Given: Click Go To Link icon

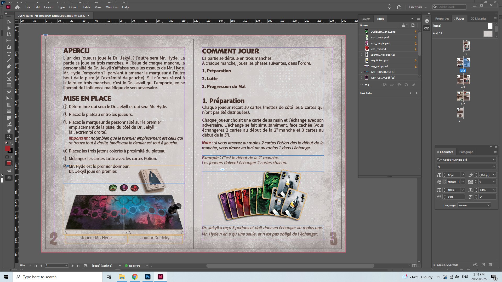Looking at the screenshot, I should (399, 85).
